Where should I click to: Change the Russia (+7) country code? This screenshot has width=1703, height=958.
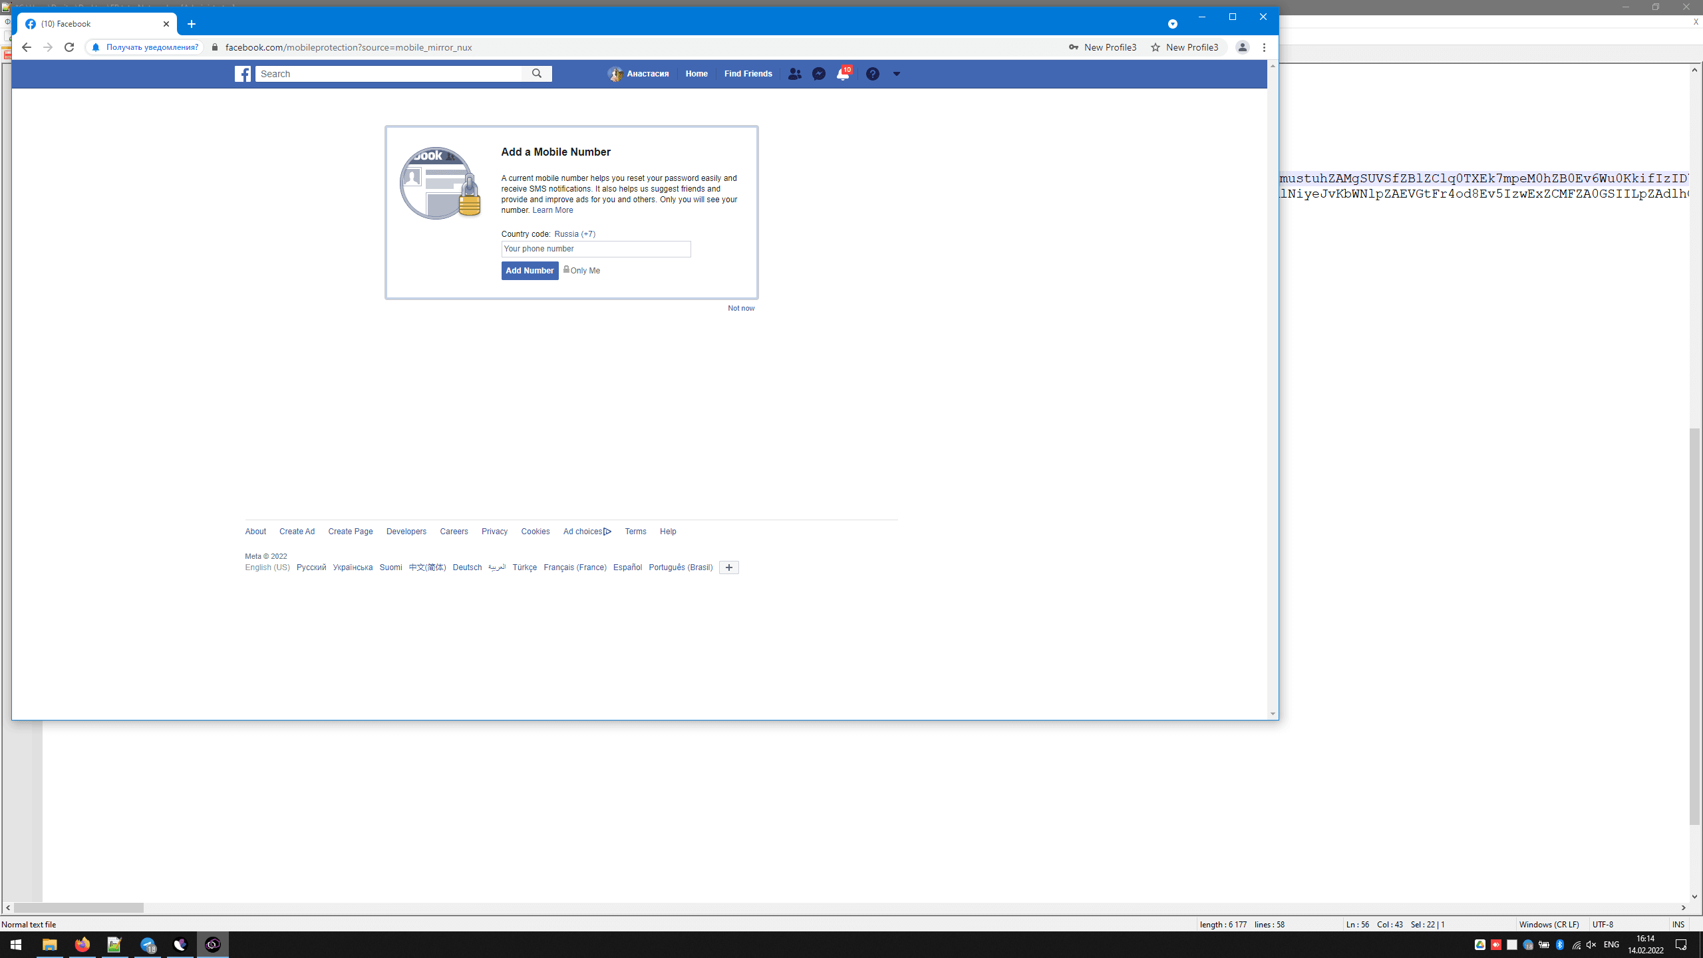[575, 234]
